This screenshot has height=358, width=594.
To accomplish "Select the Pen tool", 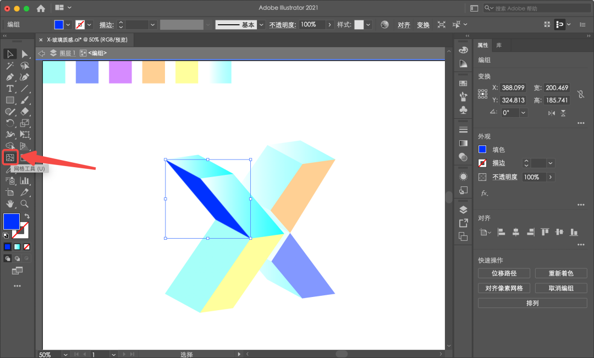I will point(10,78).
